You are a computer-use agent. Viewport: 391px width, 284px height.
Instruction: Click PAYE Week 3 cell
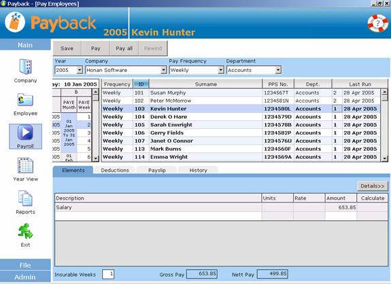[84, 132]
